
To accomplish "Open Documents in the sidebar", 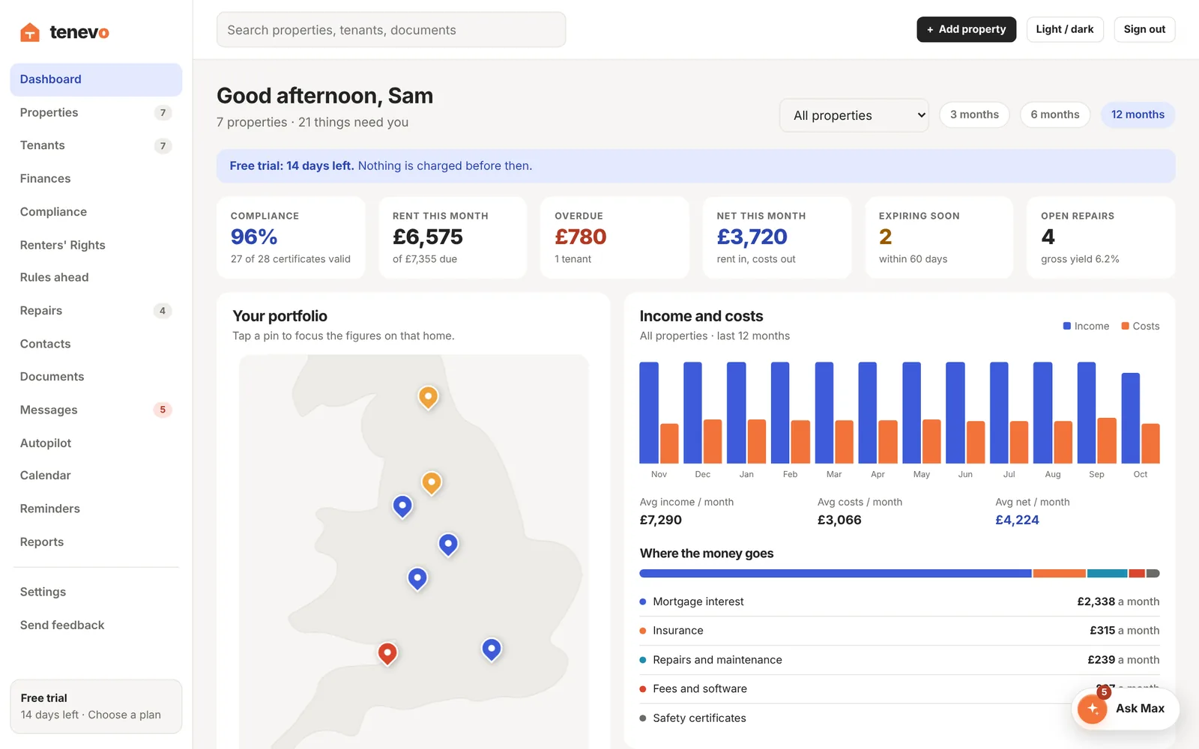I will [x=96, y=377].
